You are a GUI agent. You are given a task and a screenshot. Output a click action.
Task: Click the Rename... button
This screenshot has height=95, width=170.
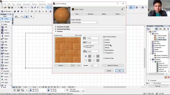(91, 14)
